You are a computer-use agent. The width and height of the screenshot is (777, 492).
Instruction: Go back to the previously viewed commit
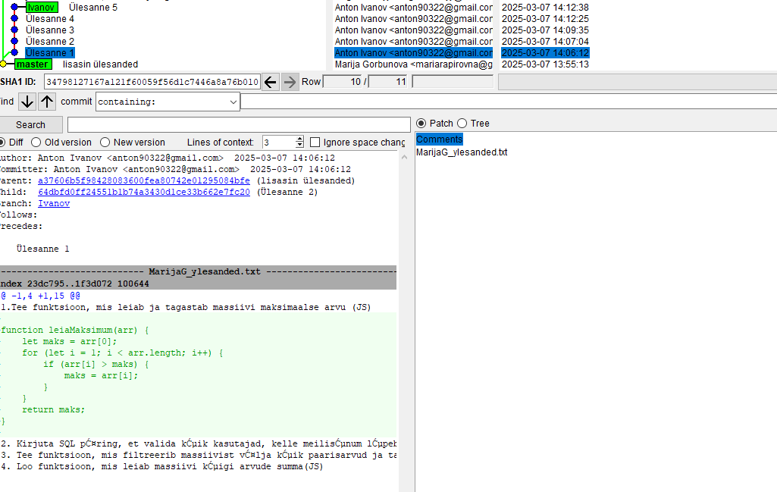coord(271,82)
